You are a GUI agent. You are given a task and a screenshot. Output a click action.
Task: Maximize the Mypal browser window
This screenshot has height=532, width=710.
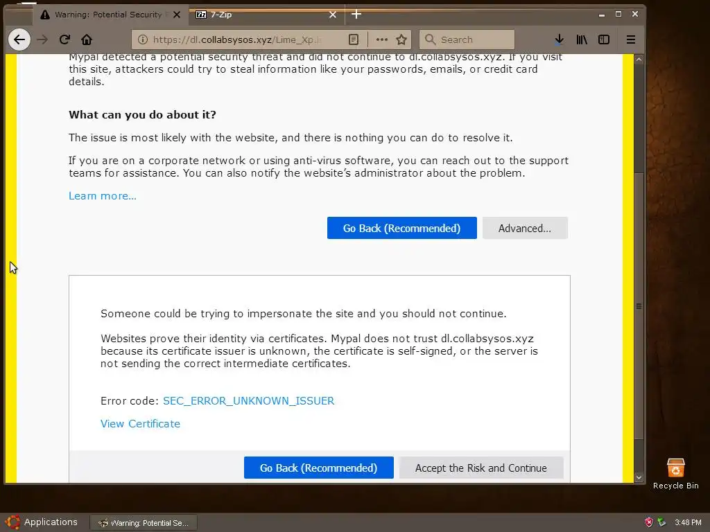point(618,15)
